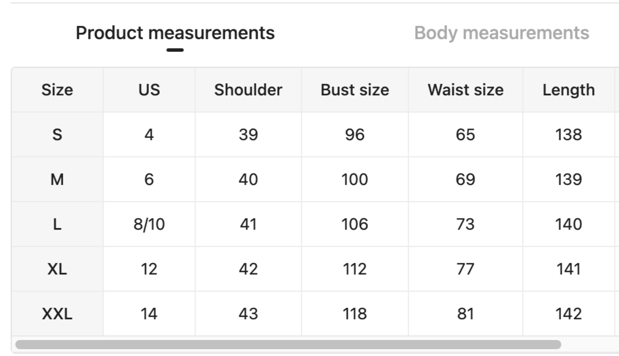Click the horizontal scrollbar under the table
The height and width of the screenshot is (356, 619).
(x=287, y=345)
